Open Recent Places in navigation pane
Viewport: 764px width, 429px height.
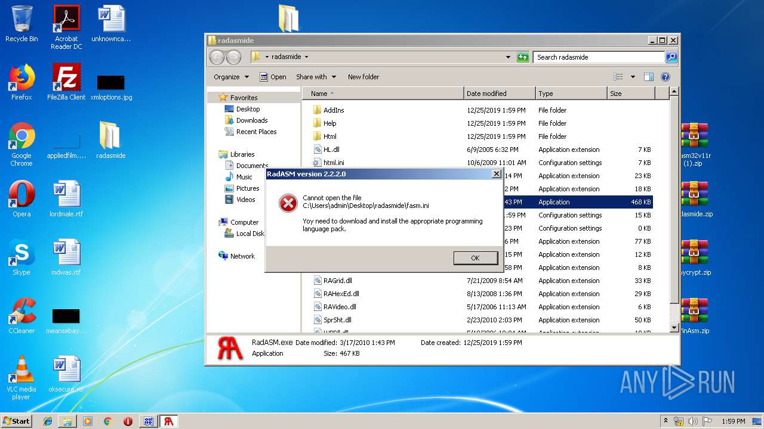click(x=256, y=132)
